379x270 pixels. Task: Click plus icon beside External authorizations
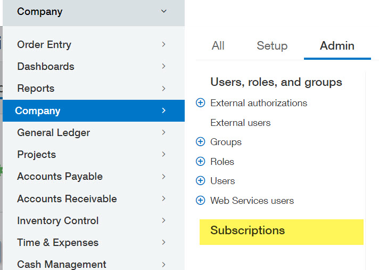tap(201, 103)
